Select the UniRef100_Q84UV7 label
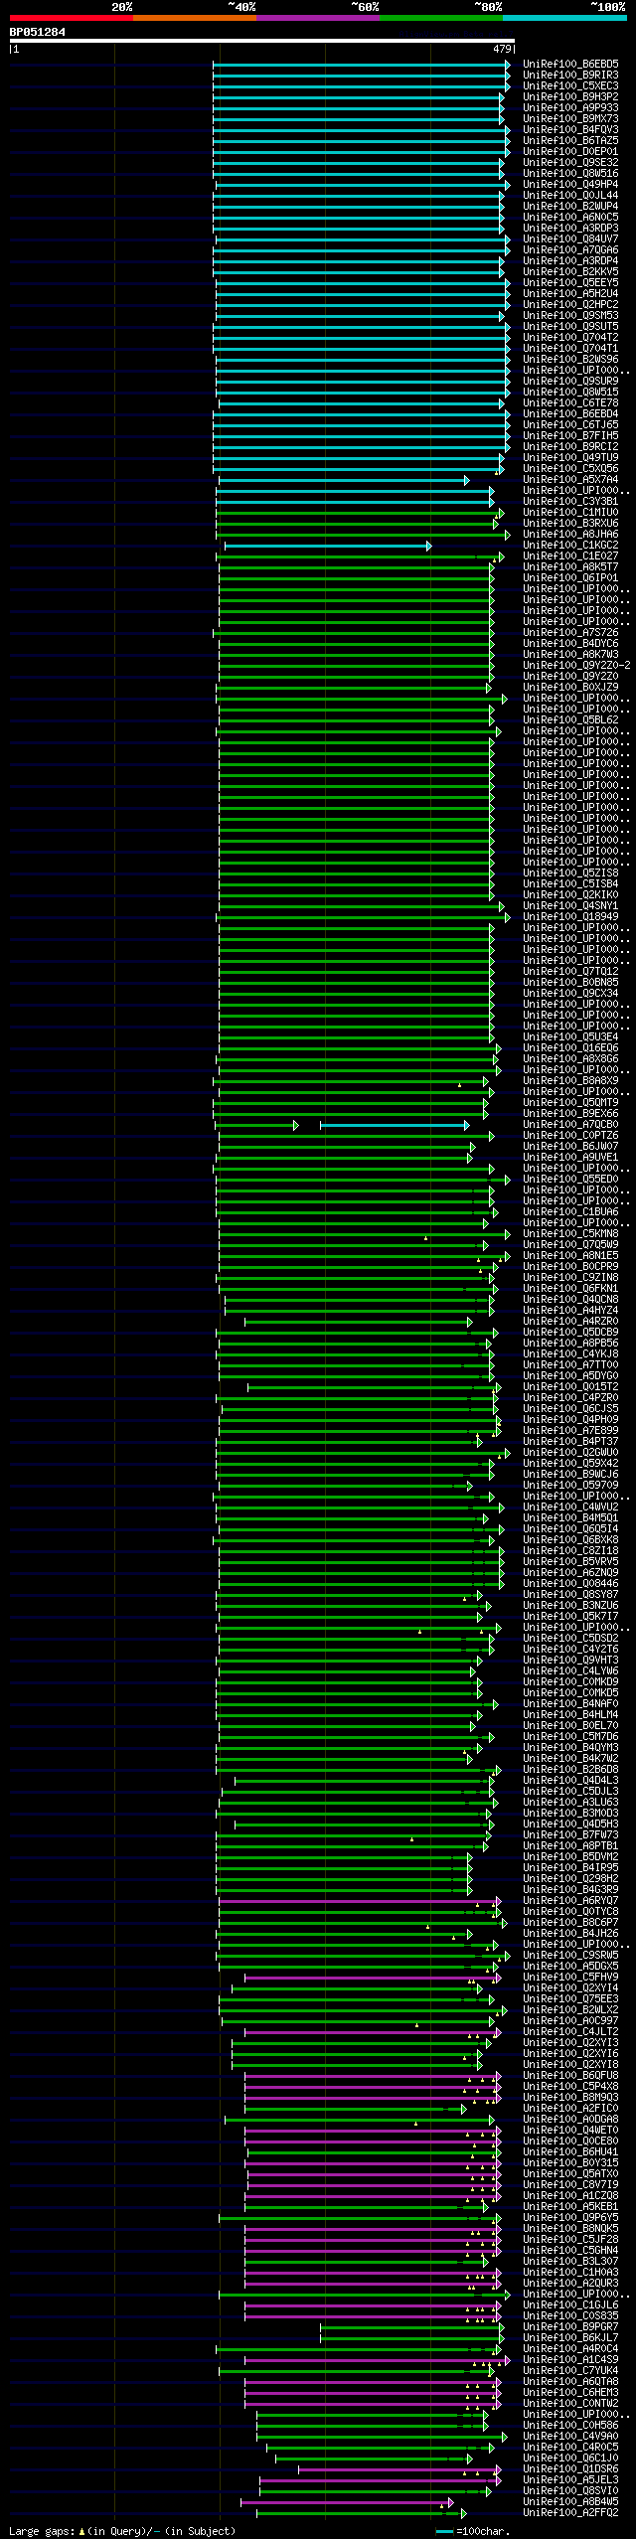636x2539 pixels. pyautogui.click(x=570, y=239)
